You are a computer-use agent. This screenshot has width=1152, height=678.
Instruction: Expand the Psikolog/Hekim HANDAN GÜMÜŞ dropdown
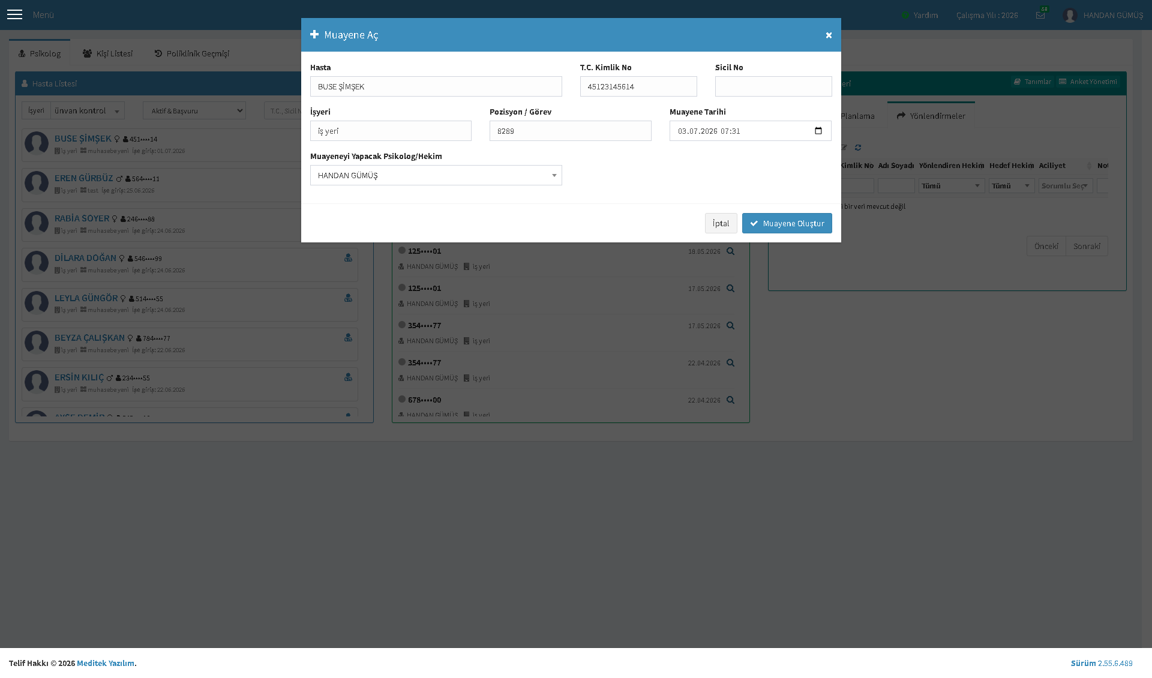[x=436, y=175]
